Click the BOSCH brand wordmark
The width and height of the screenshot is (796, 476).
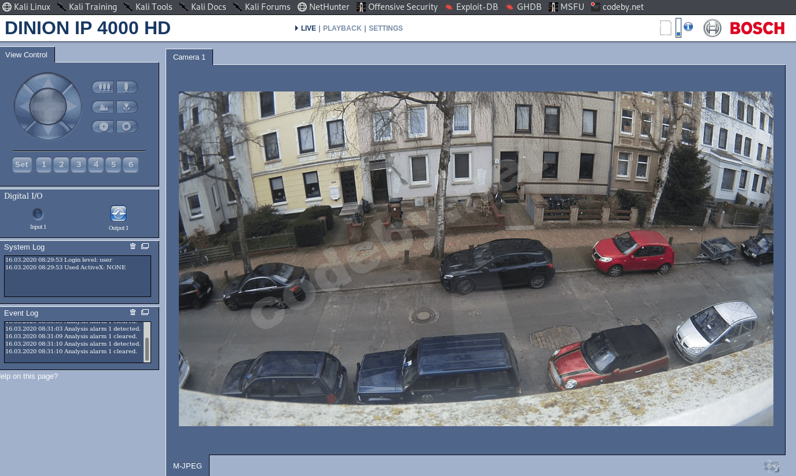click(757, 28)
